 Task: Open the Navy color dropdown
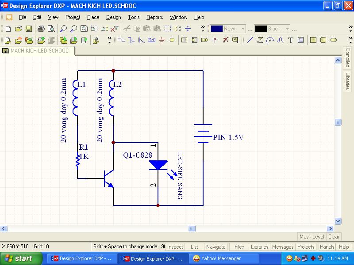pyautogui.click(x=243, y=29)
